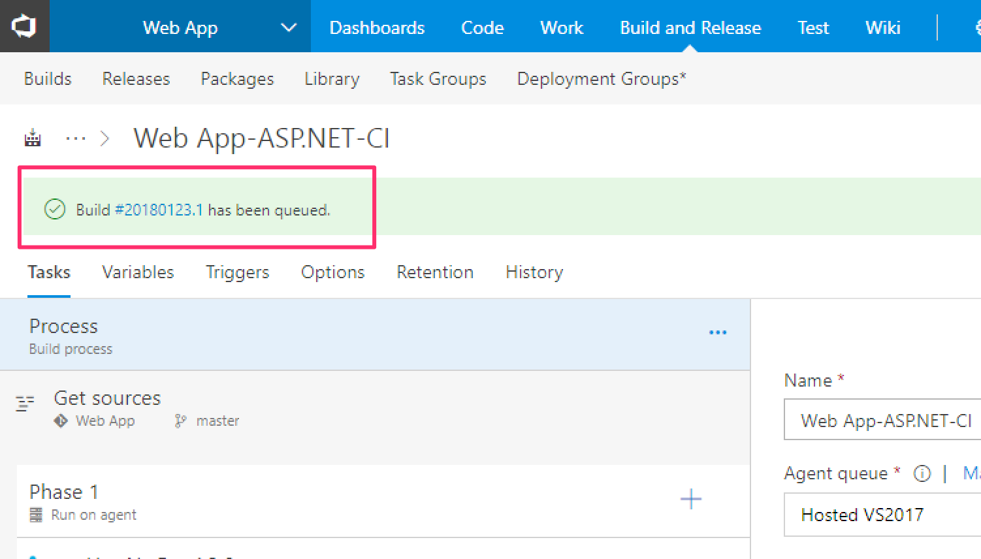The image size is (981, 559).
Task: Open Deployment Groups page
Action: coord(602,78)
